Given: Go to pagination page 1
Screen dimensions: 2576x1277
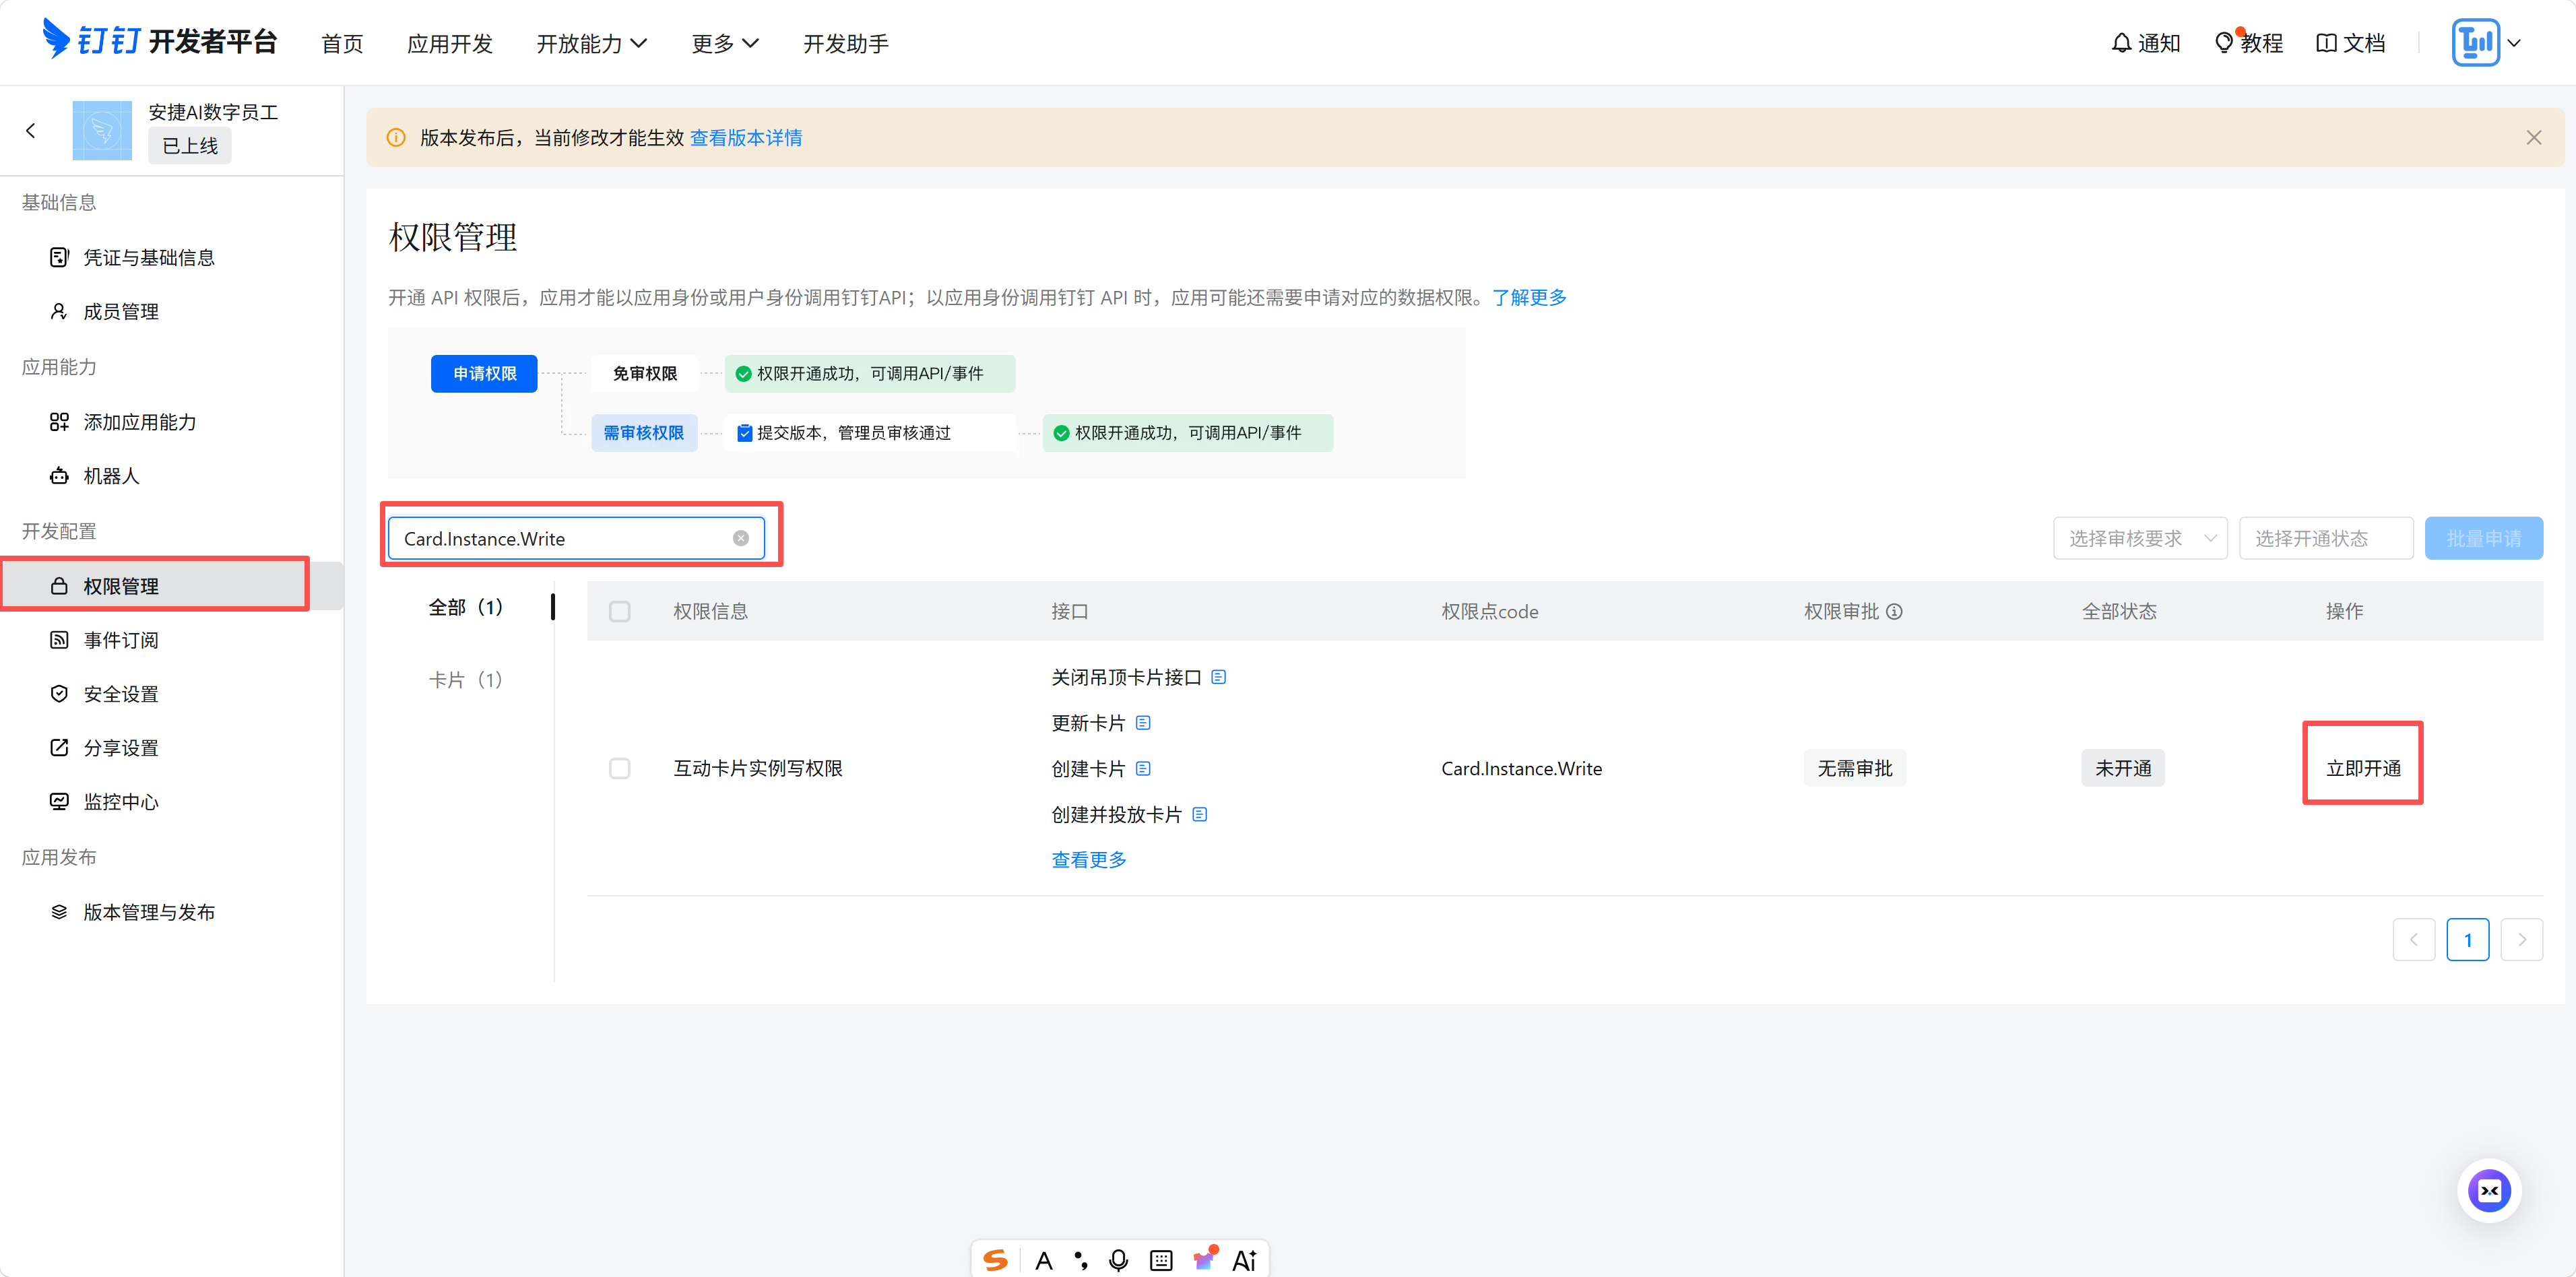Looking at the screenshot, I should (2467, 939).
